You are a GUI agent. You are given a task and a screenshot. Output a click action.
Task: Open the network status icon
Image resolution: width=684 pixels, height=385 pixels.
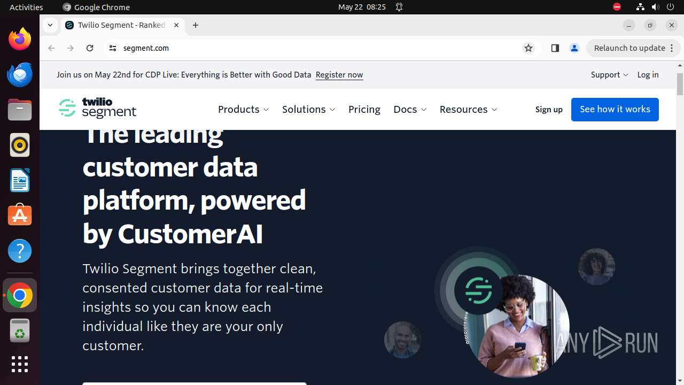pyautogui.click(x=640, y=7)
